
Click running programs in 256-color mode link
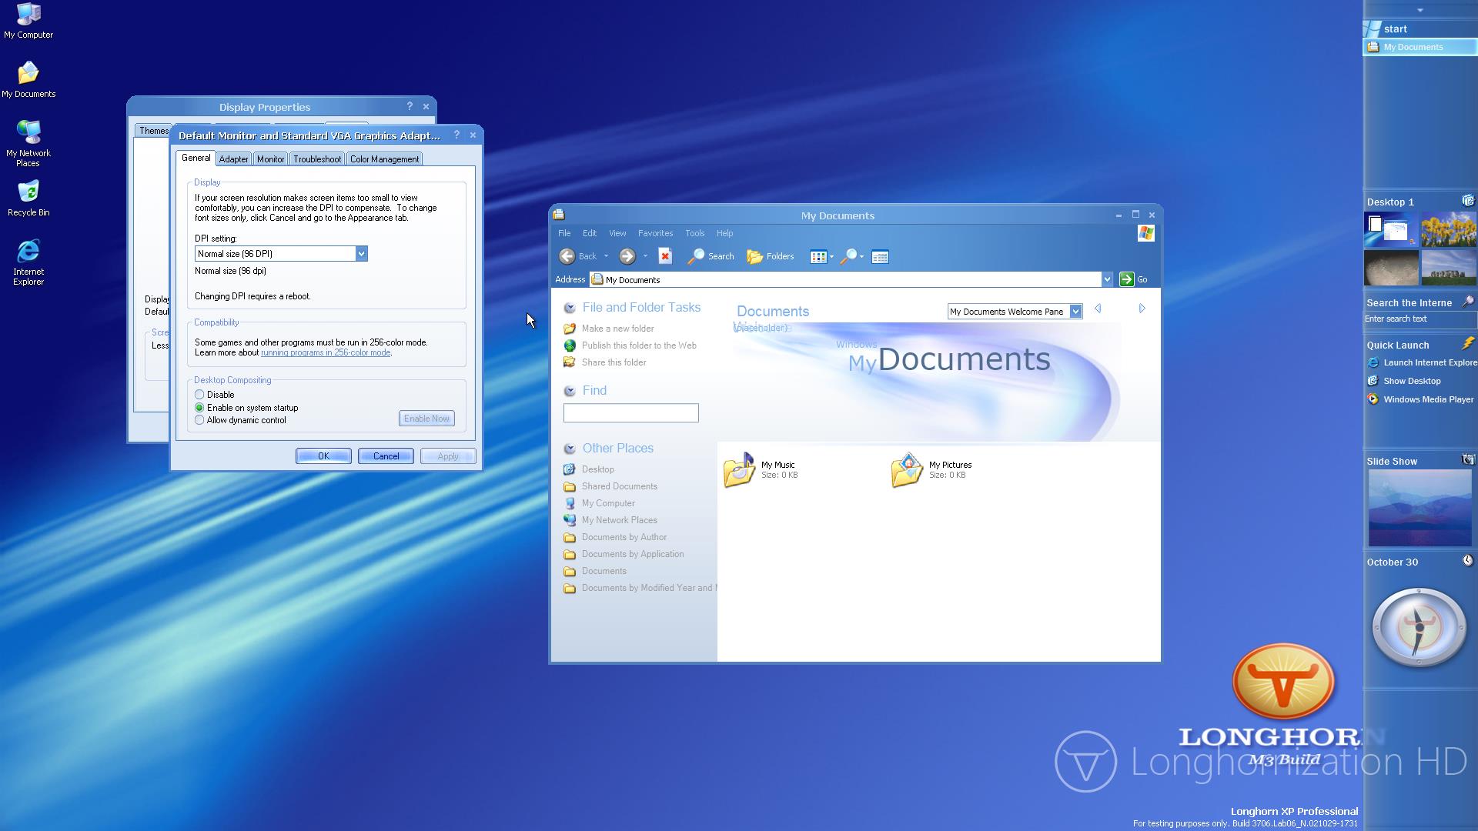click(x=325, y=352)
